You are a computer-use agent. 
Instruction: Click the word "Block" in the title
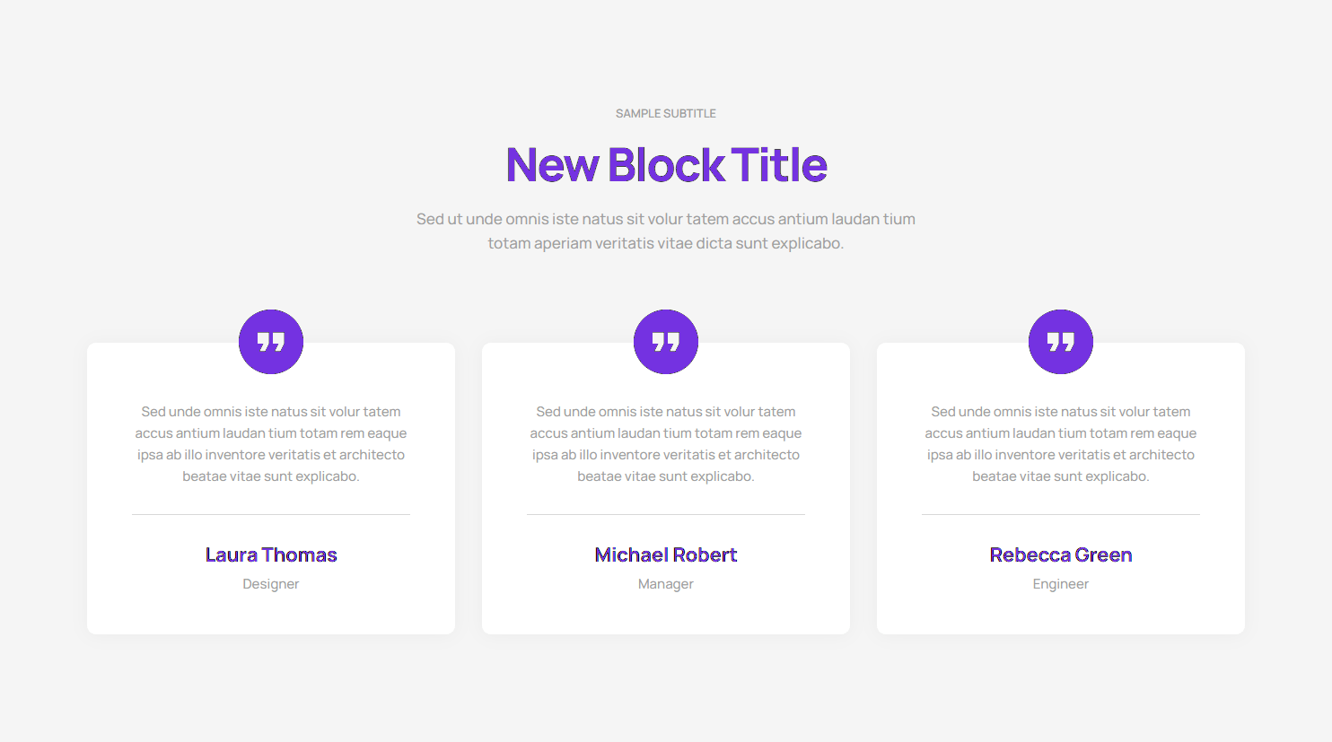point(666,165)
